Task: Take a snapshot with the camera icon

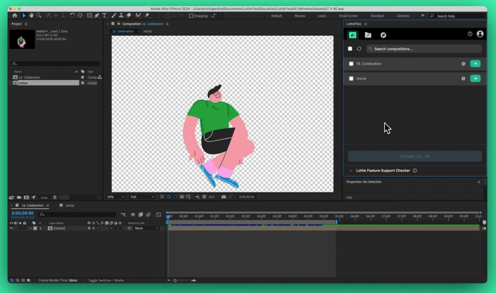Action: (224, 197)
